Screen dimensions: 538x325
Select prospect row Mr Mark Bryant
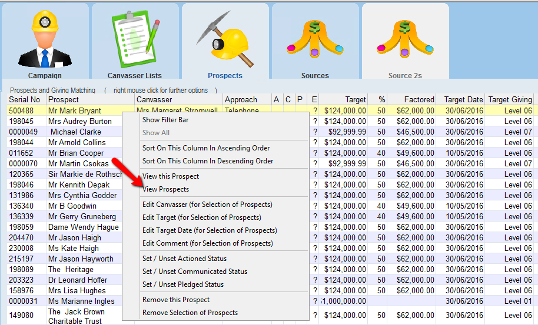point(74,110)
